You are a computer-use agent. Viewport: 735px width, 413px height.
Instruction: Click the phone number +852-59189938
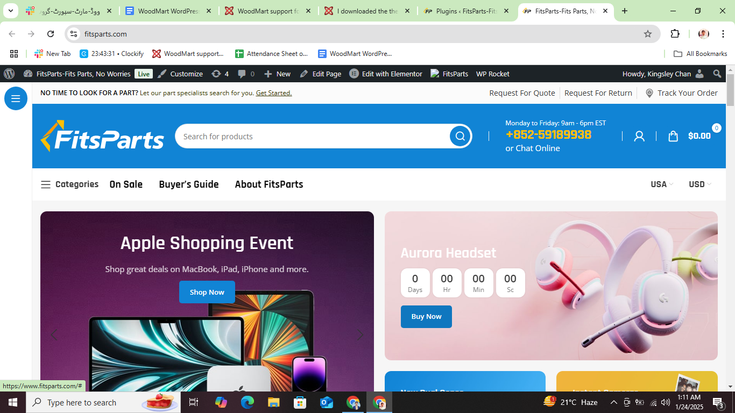[x=548, y=135]
